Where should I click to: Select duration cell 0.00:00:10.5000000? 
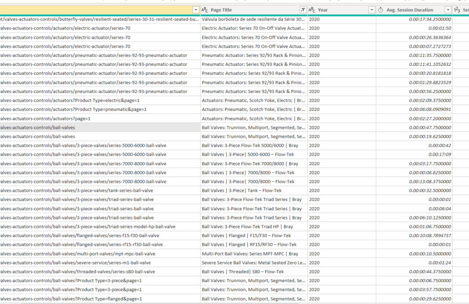click(x=414, y=254)
